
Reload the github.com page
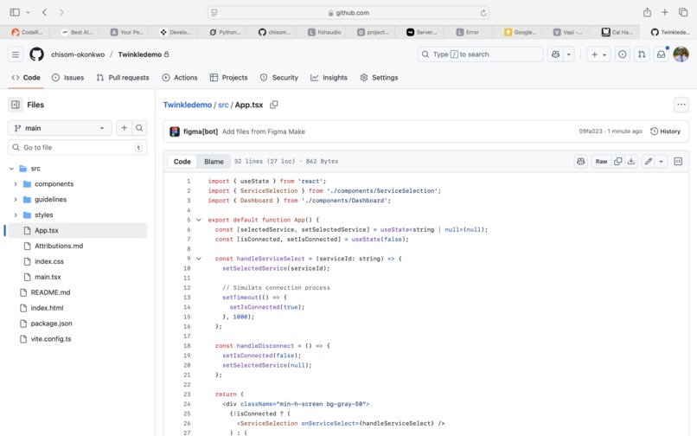[x=483, y=13]
